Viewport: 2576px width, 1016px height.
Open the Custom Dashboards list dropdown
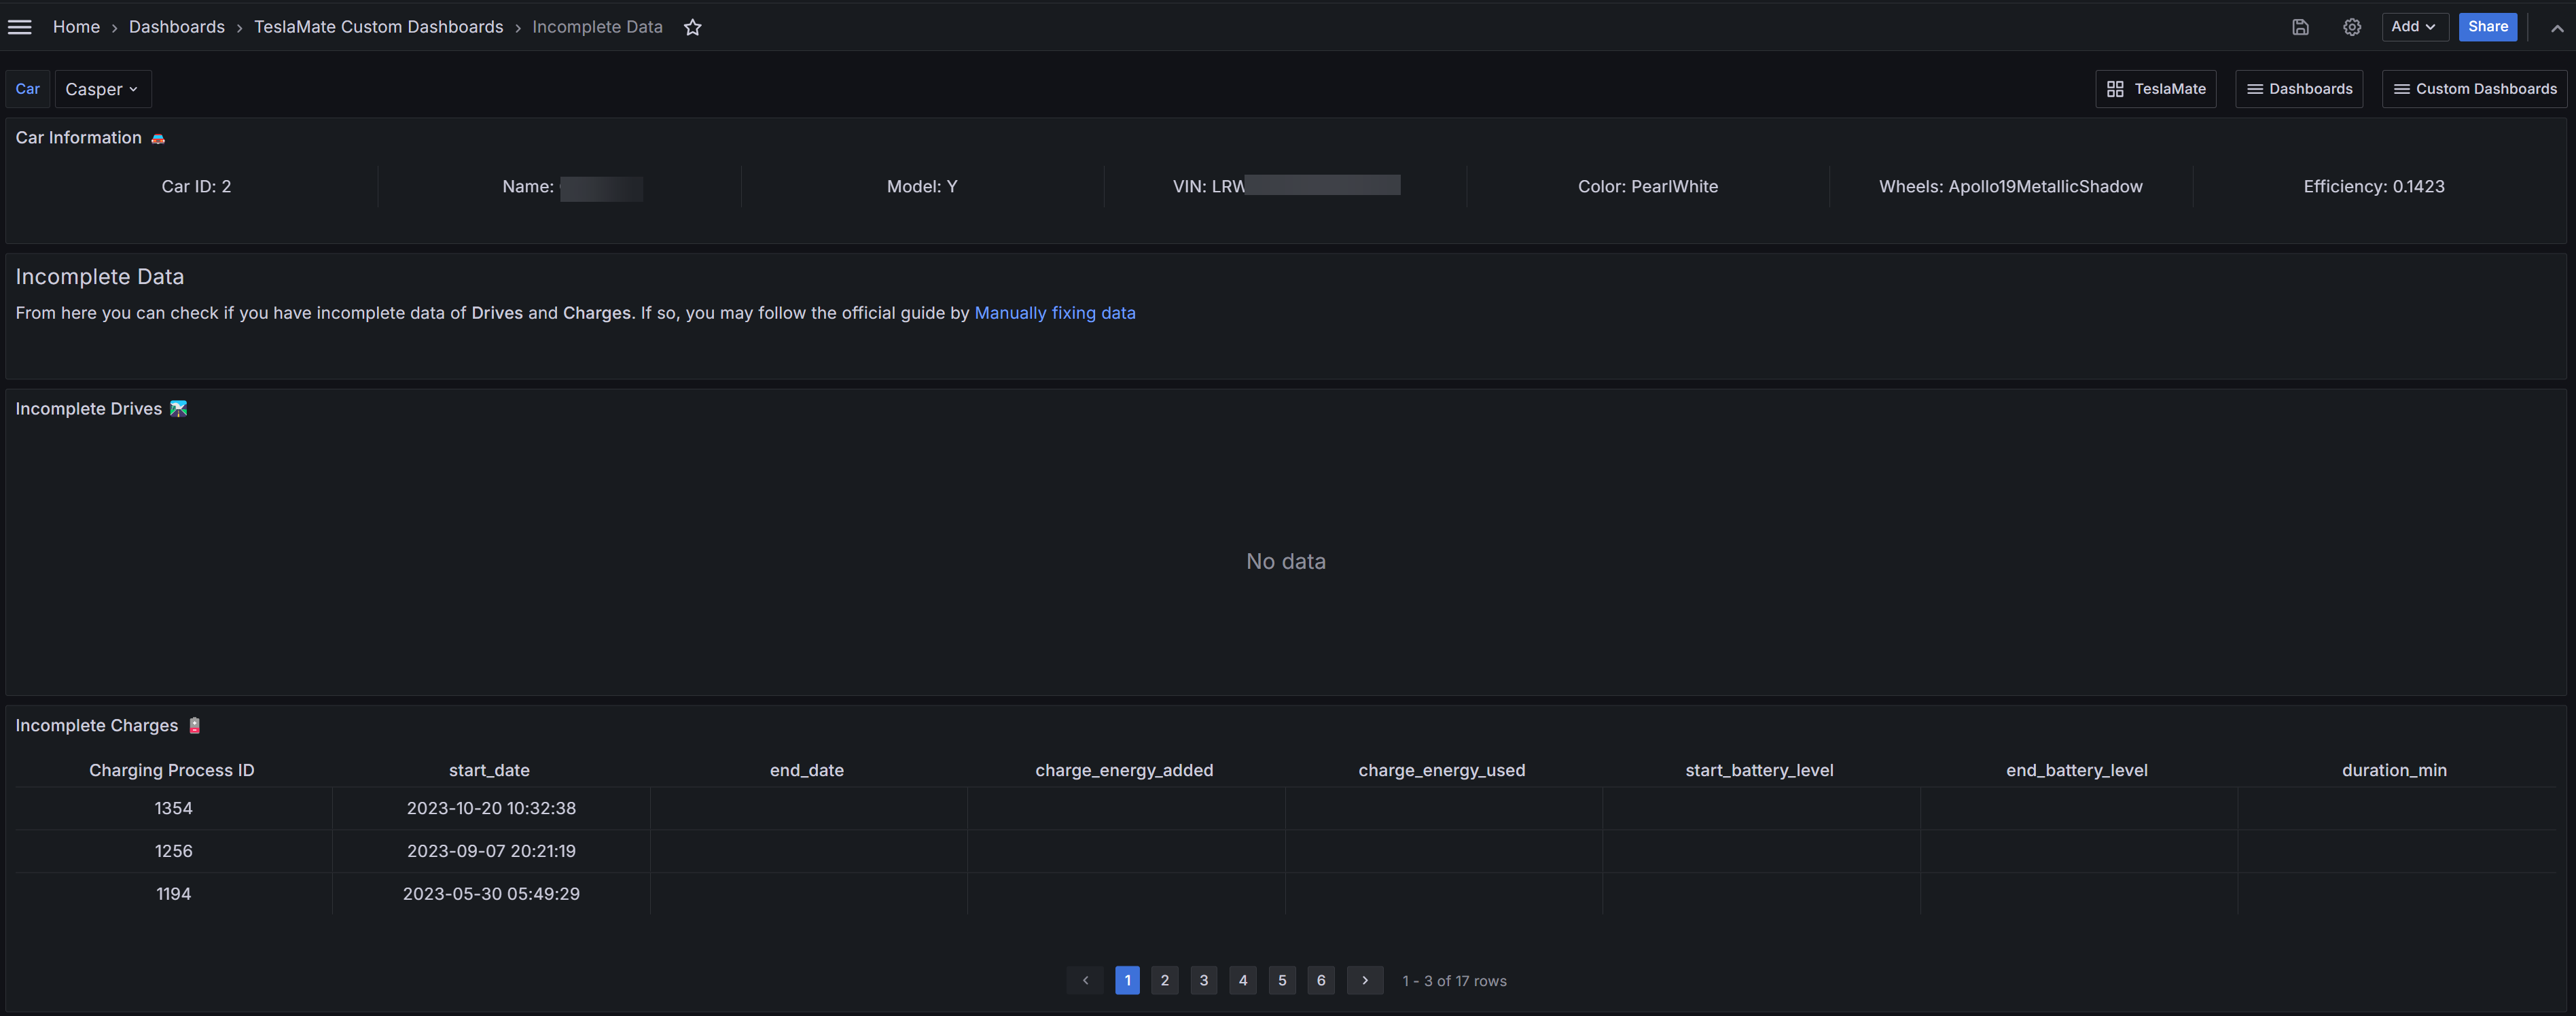click(2474, 89)
